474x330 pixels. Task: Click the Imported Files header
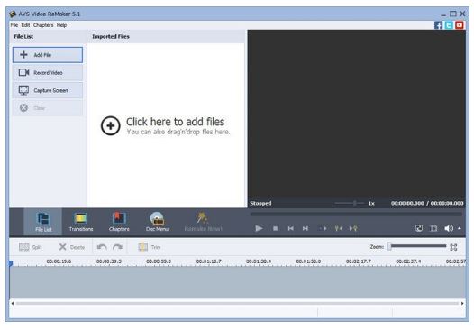coord(111,37)
